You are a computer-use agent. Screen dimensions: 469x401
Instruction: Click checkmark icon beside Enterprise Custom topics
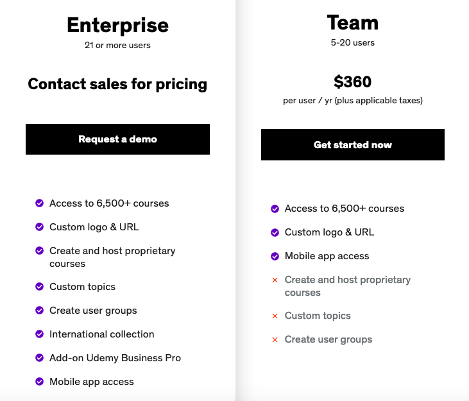[x=39, y=287]
